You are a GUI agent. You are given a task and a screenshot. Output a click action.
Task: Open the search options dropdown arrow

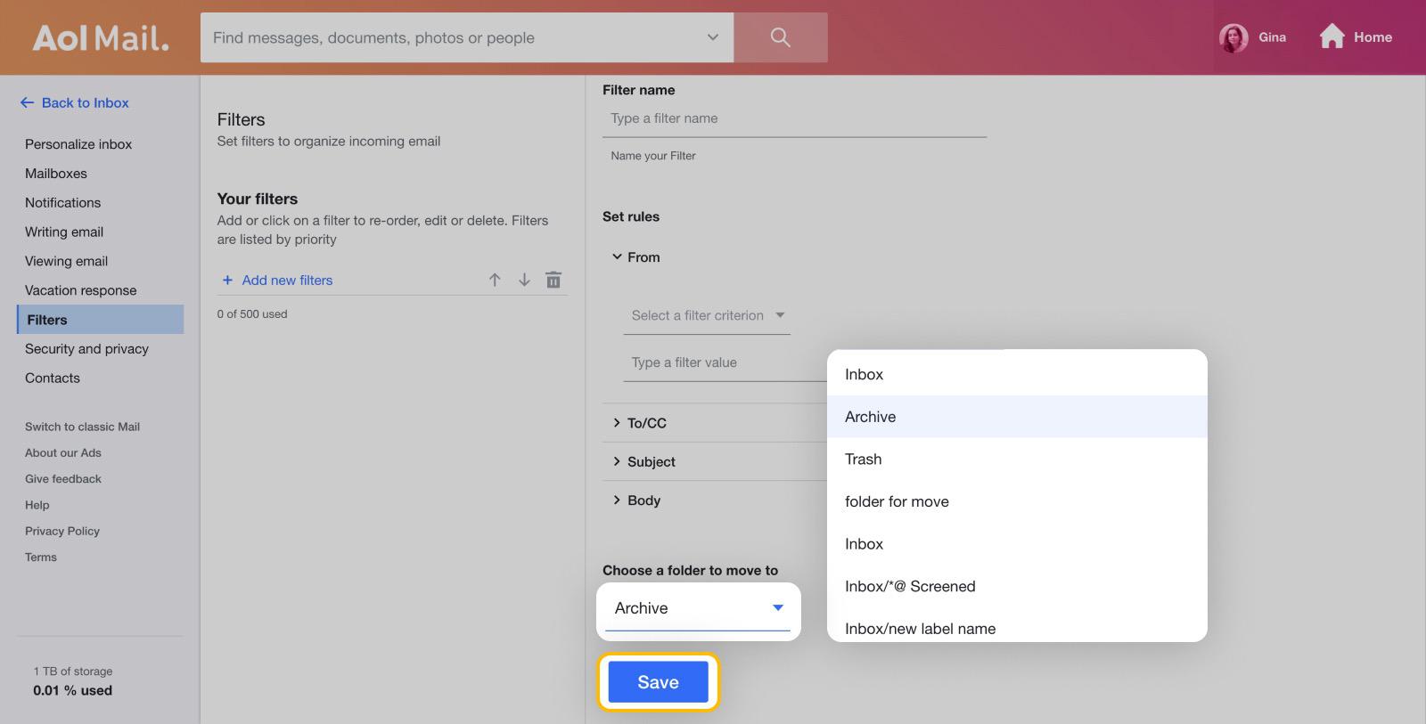coord(712,37)
